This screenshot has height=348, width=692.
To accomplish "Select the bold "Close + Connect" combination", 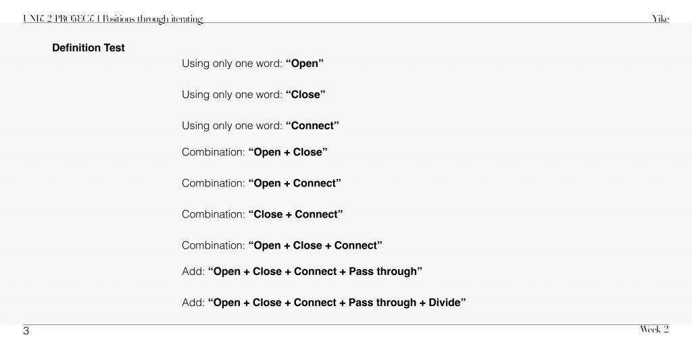I will (295, 214).
